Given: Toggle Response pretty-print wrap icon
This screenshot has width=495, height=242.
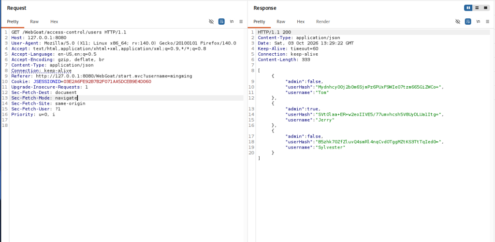Looking at the screenshot, I should (468, 21).
